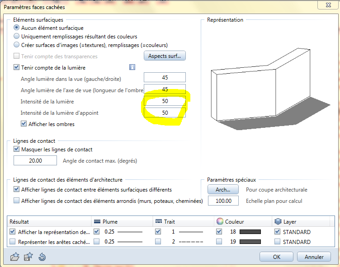Enable Représenter les arêtes cachées checkbox
The image size is (340, 267).
(x=12, y=241)
